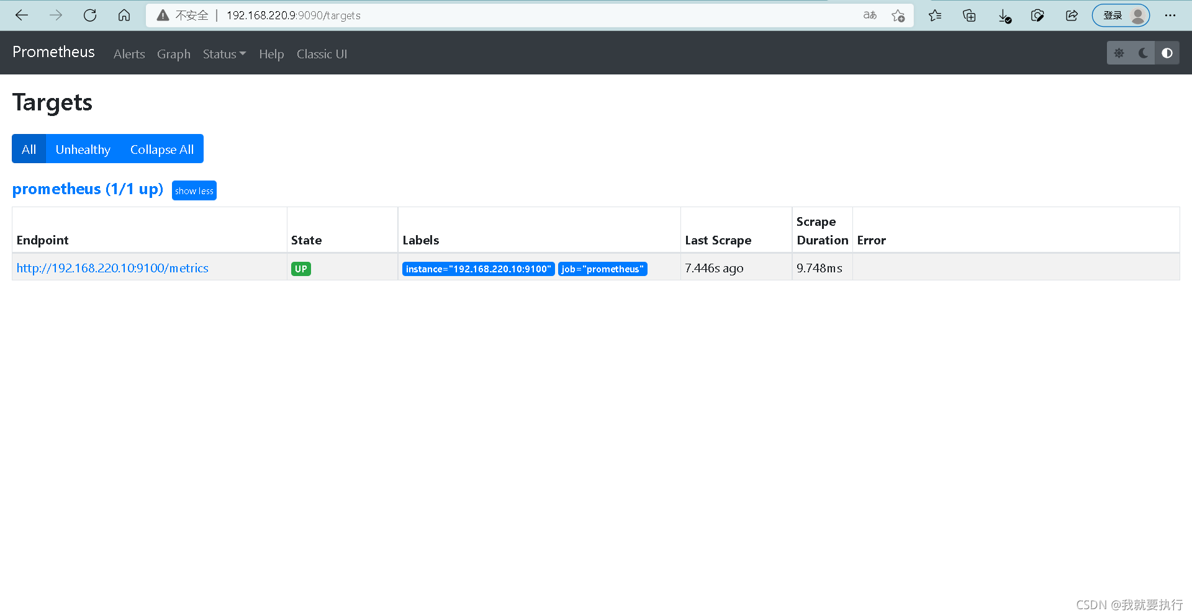Click the share page icon
This screenshot has width=1192, height=616.
click(1072, 16)
